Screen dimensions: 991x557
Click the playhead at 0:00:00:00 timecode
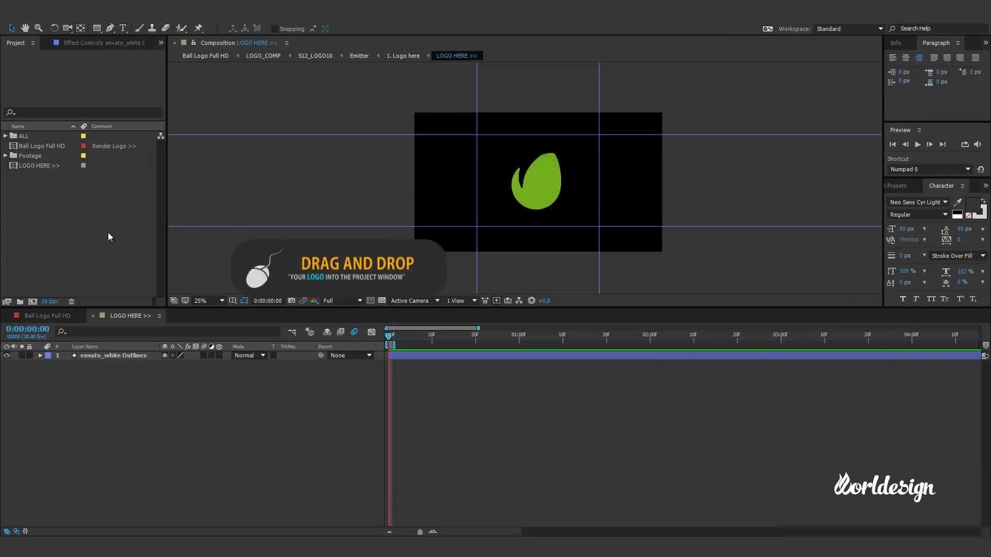[389, 334]
